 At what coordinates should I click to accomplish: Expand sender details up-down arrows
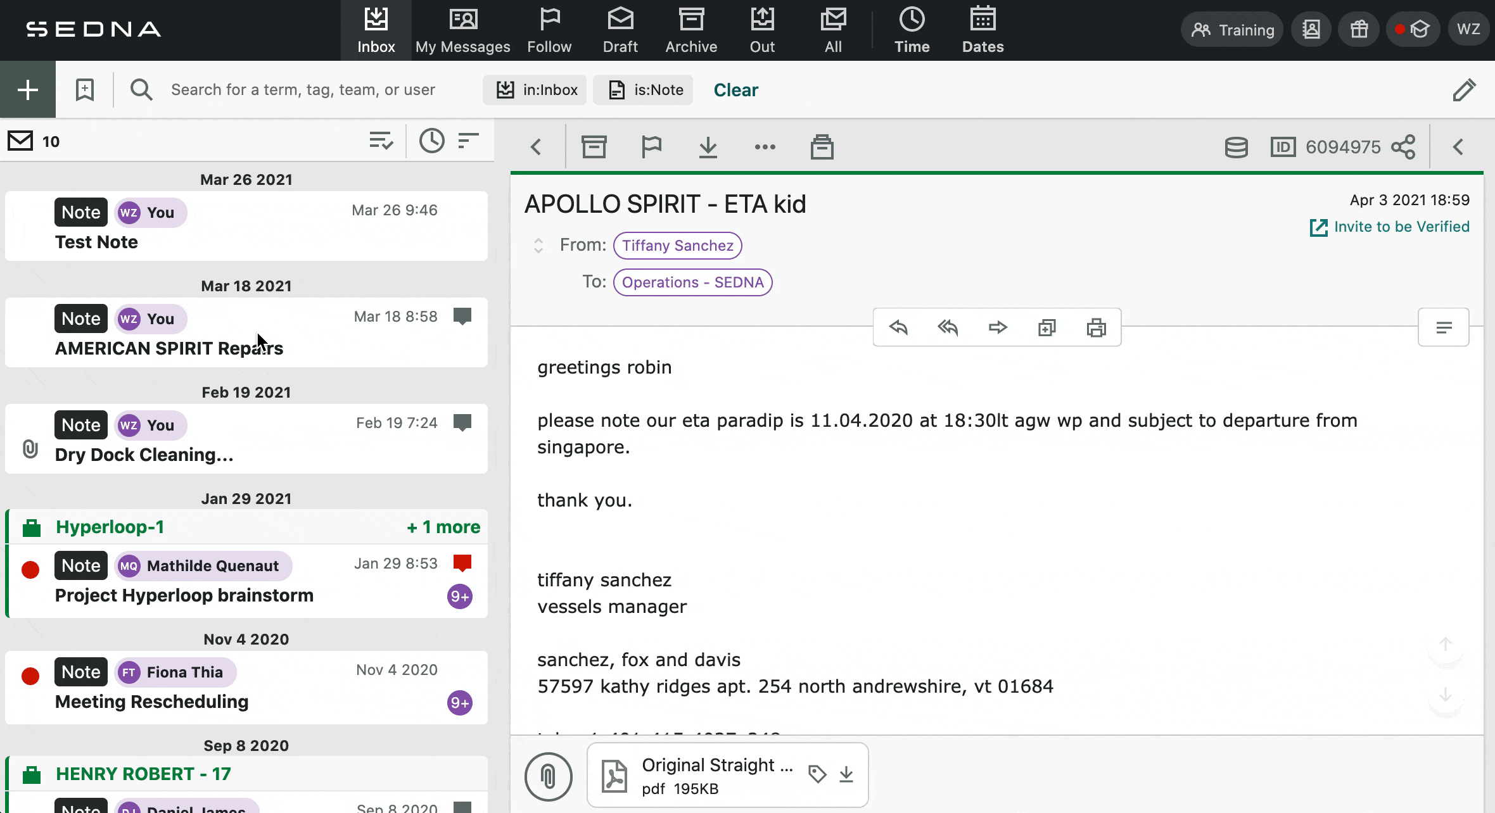point(538,246)
